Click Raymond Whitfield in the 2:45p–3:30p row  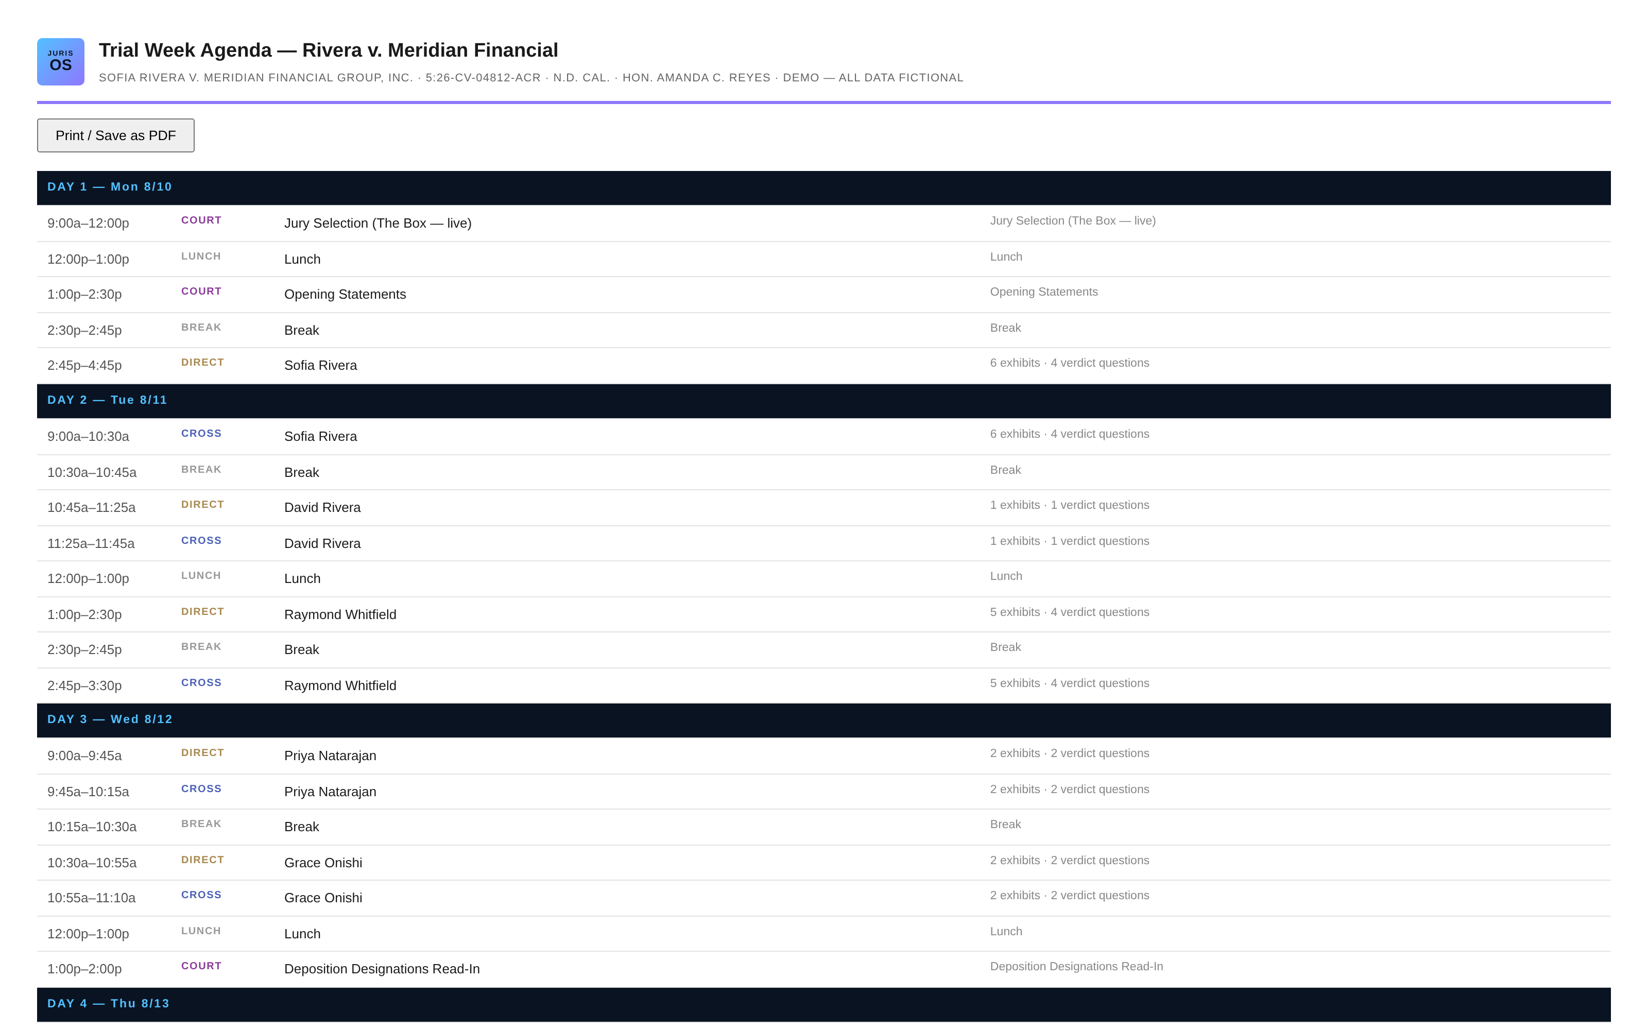coord(340,685)
